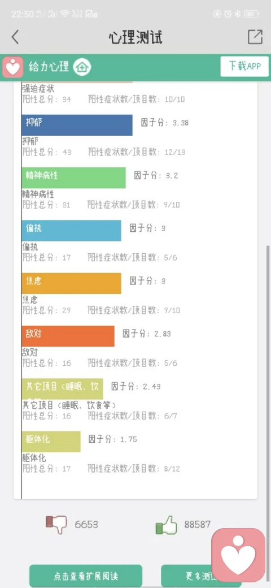The image size is (271, 588).
Task: Open the floating pink heart app icon
Action: click(238, 555)
